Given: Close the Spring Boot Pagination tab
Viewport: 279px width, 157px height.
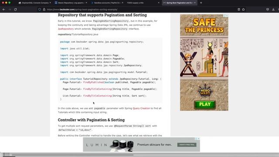Looking at the screenshot, I should [195, 3].
